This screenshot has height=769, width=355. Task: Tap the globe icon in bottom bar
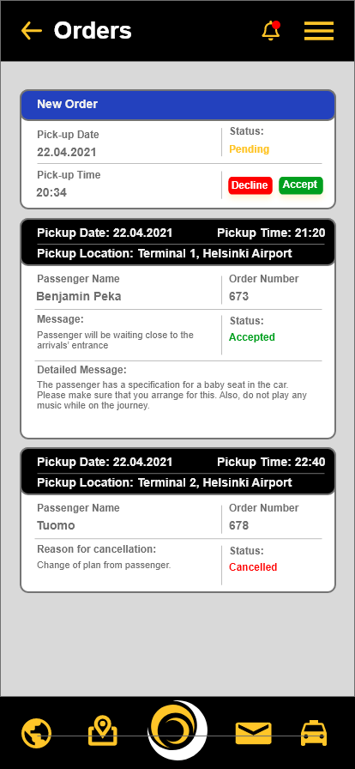point(36,733)
